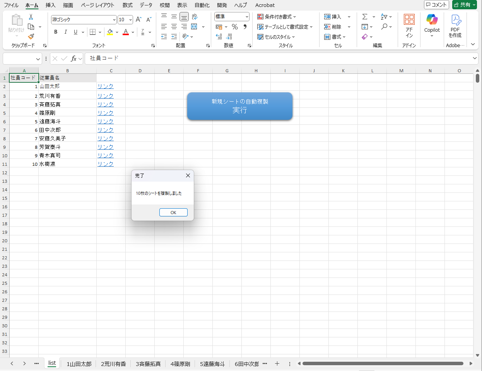The width and height of the screenshot is (482, 371).
Task: Click the percent style icon
Action: pyautogui.click(x=235, y=27)
